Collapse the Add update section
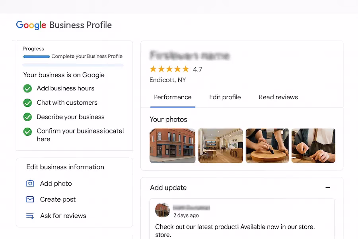The height and width of the screenshot is (239, 358). tap(327, 187)
